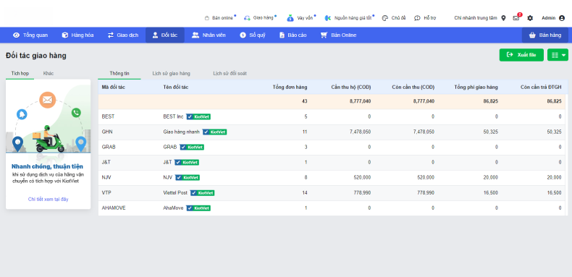
Task: Click the Bán online shopping bag icon
Action: [207, 18]
